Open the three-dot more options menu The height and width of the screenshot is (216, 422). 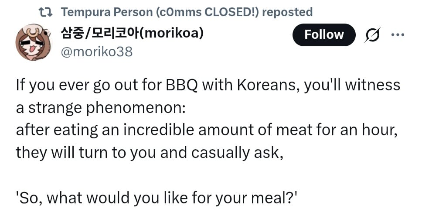(x=398, y=35)
